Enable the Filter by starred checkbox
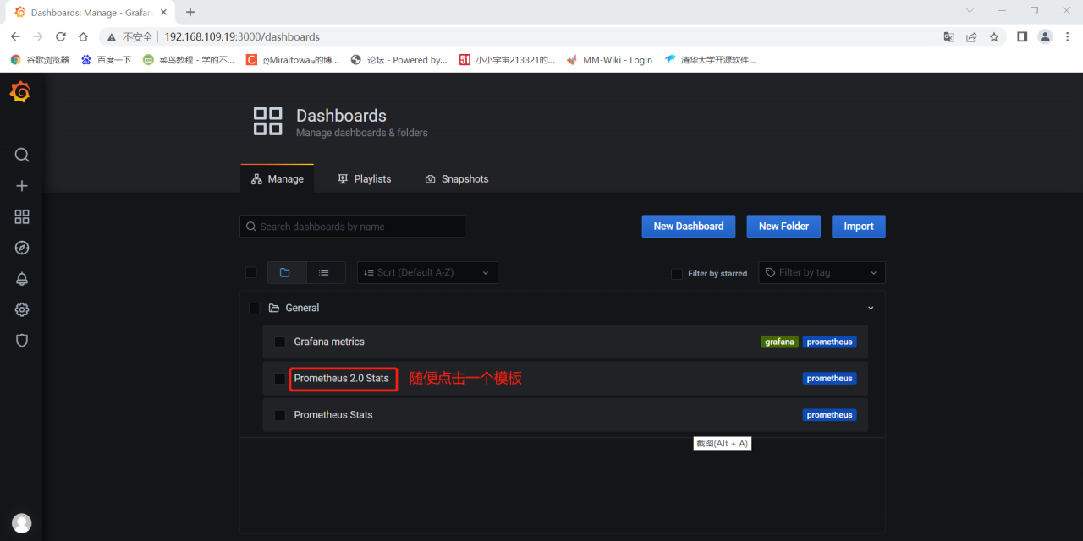This screenshot has height=541, width=1083. point(676,274)
